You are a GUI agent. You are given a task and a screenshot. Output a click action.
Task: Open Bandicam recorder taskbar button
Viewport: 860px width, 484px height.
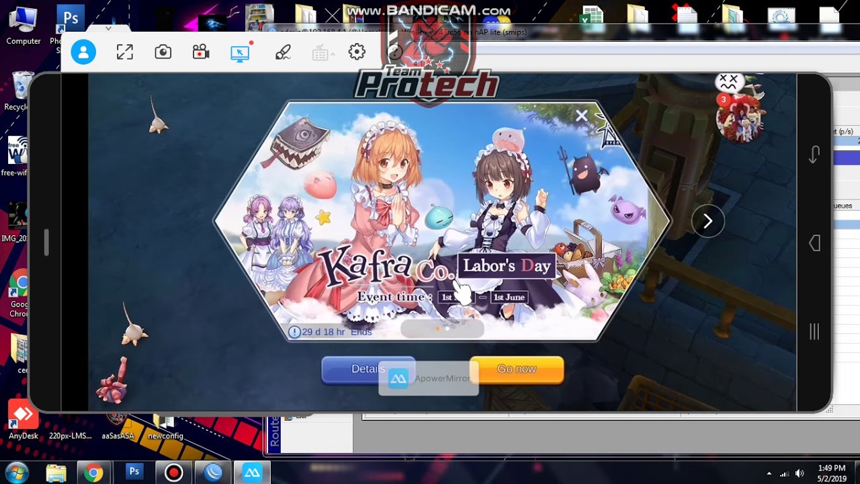click(x=173, y=473)
